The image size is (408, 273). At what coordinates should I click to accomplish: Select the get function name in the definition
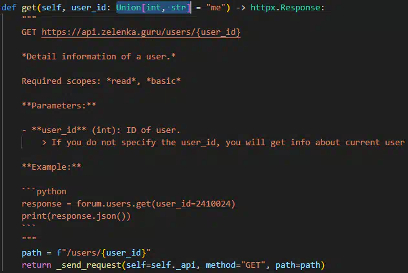[29, 8]
